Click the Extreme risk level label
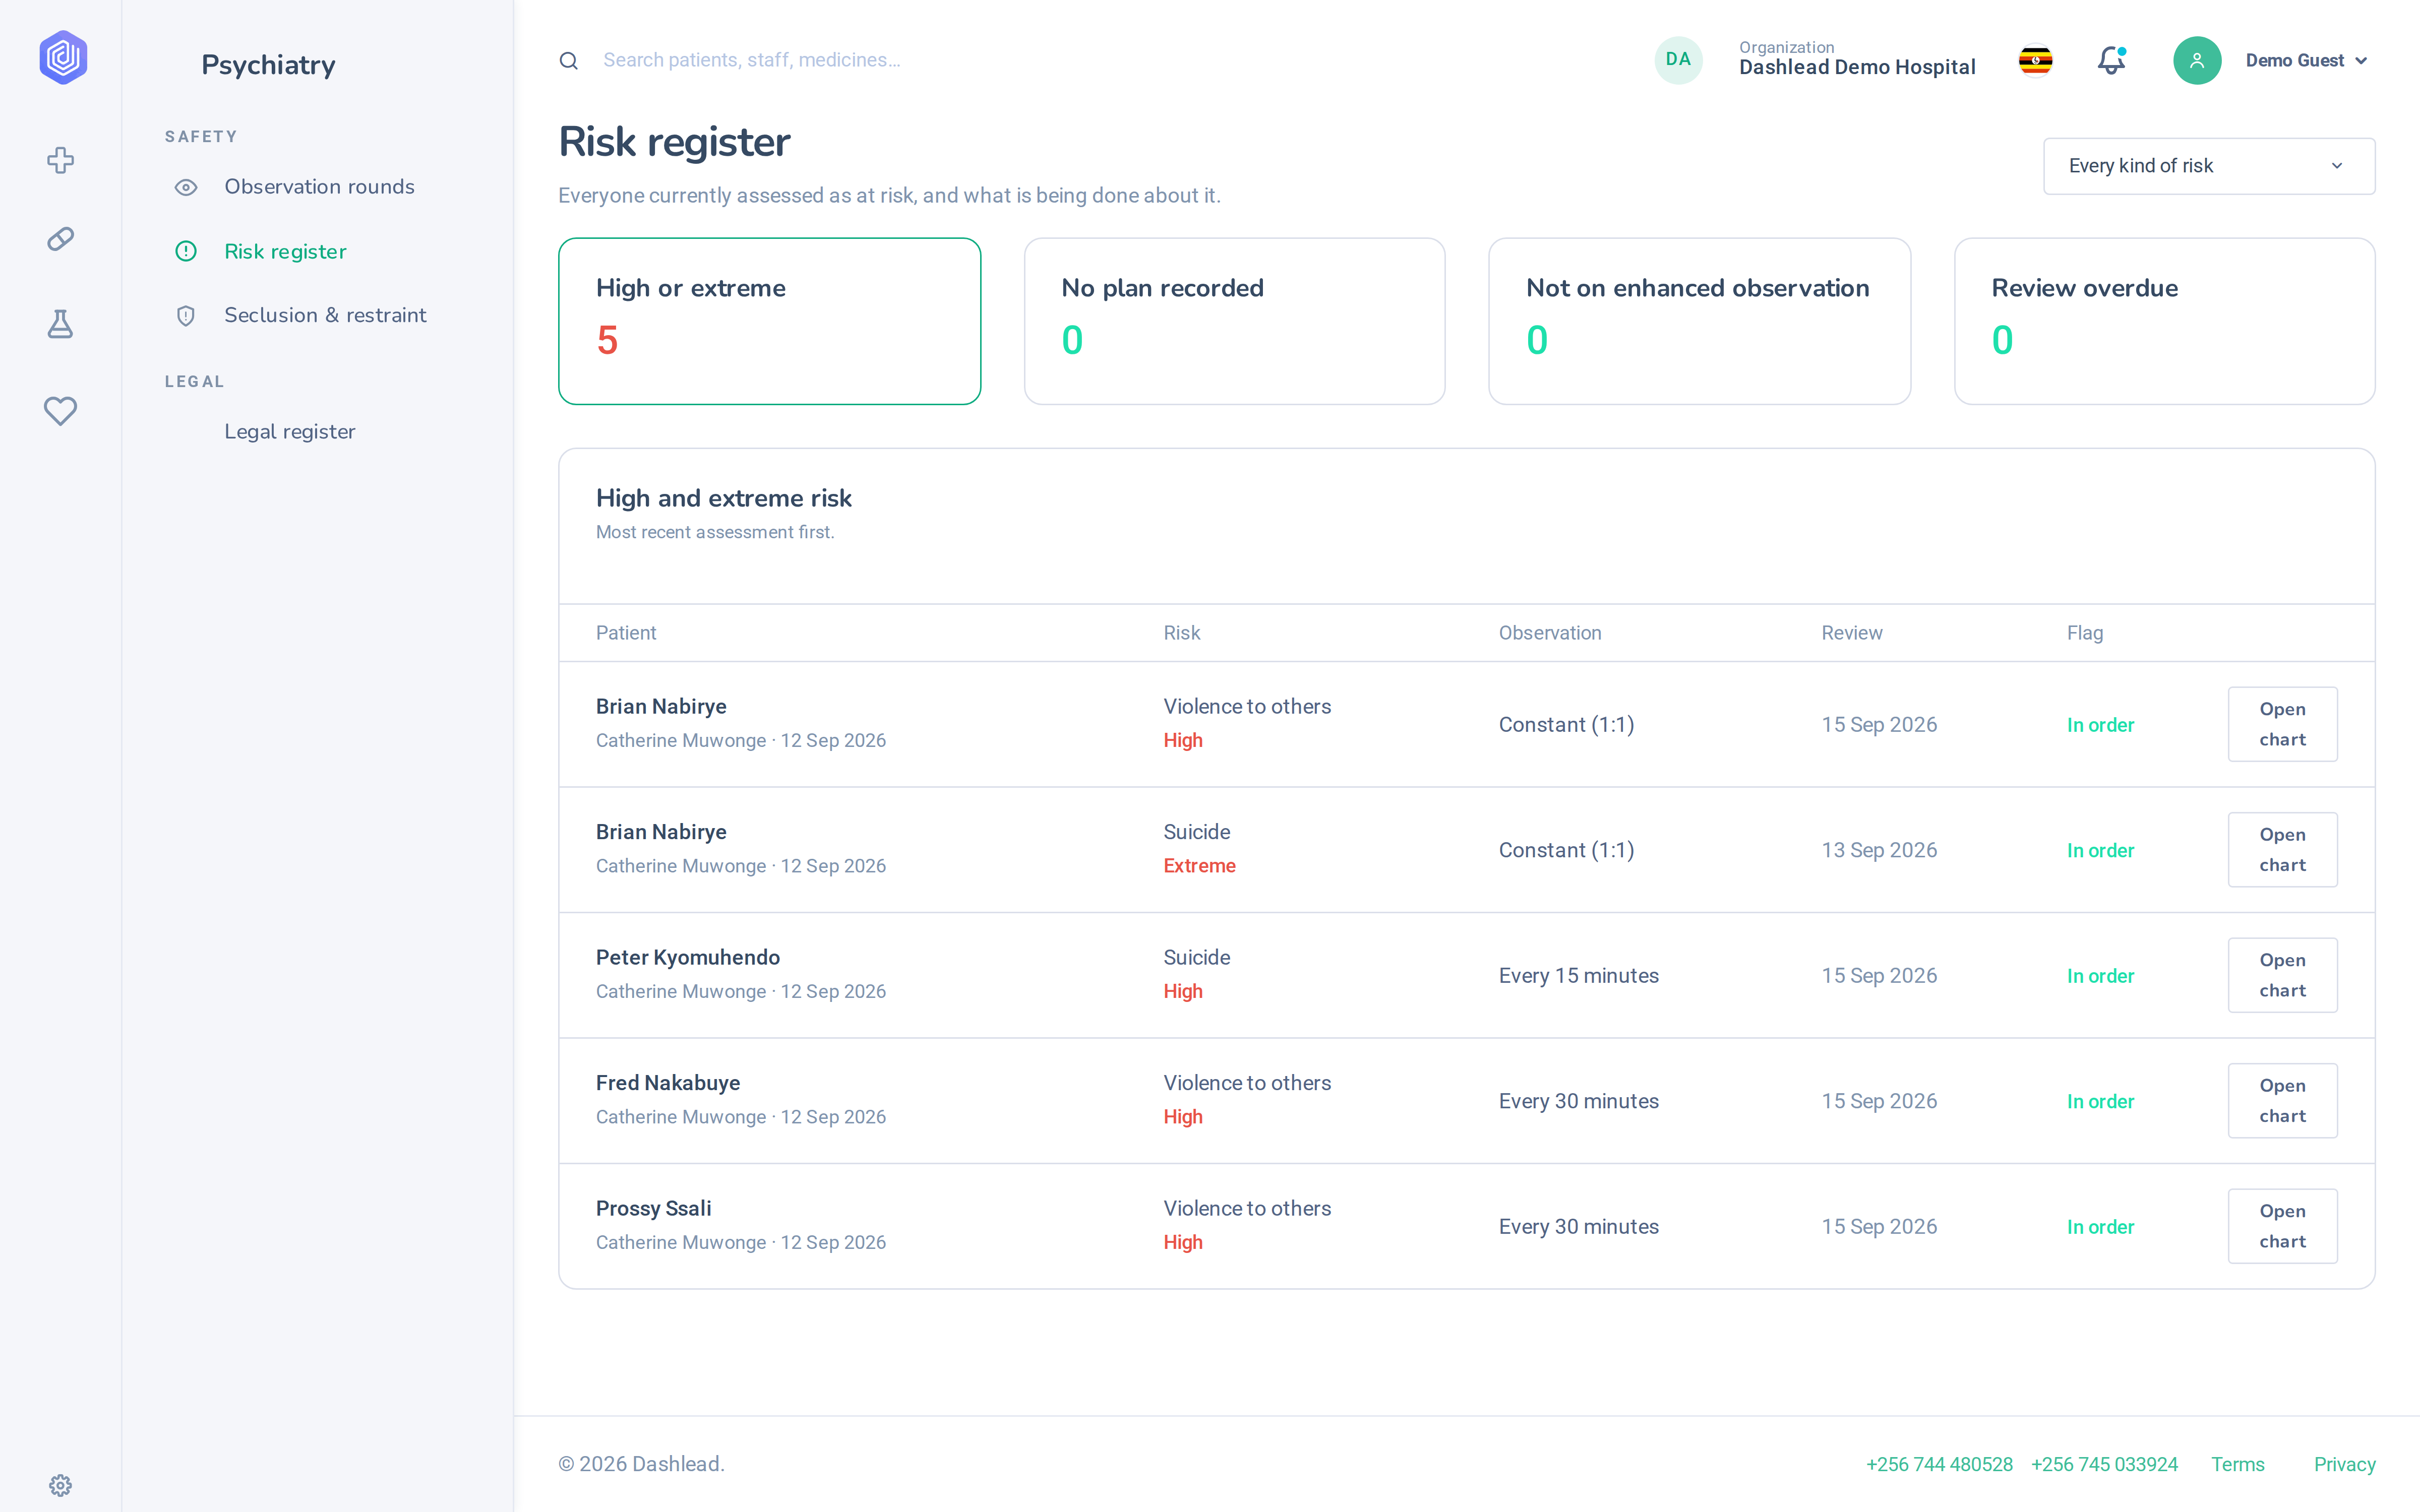This screenshot has width=2420, height=1512. (1199, 866)
